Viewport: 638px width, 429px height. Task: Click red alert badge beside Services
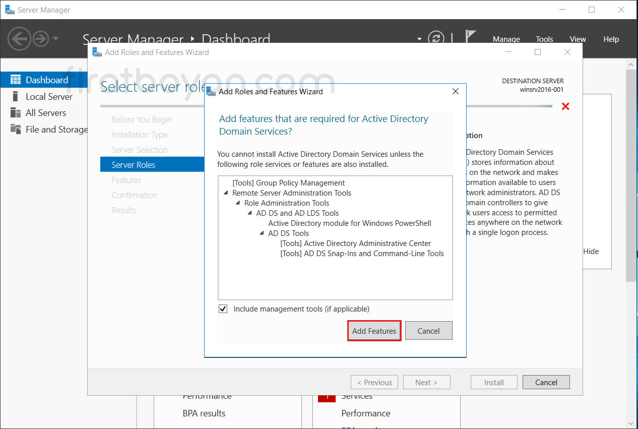pos(327,398)
